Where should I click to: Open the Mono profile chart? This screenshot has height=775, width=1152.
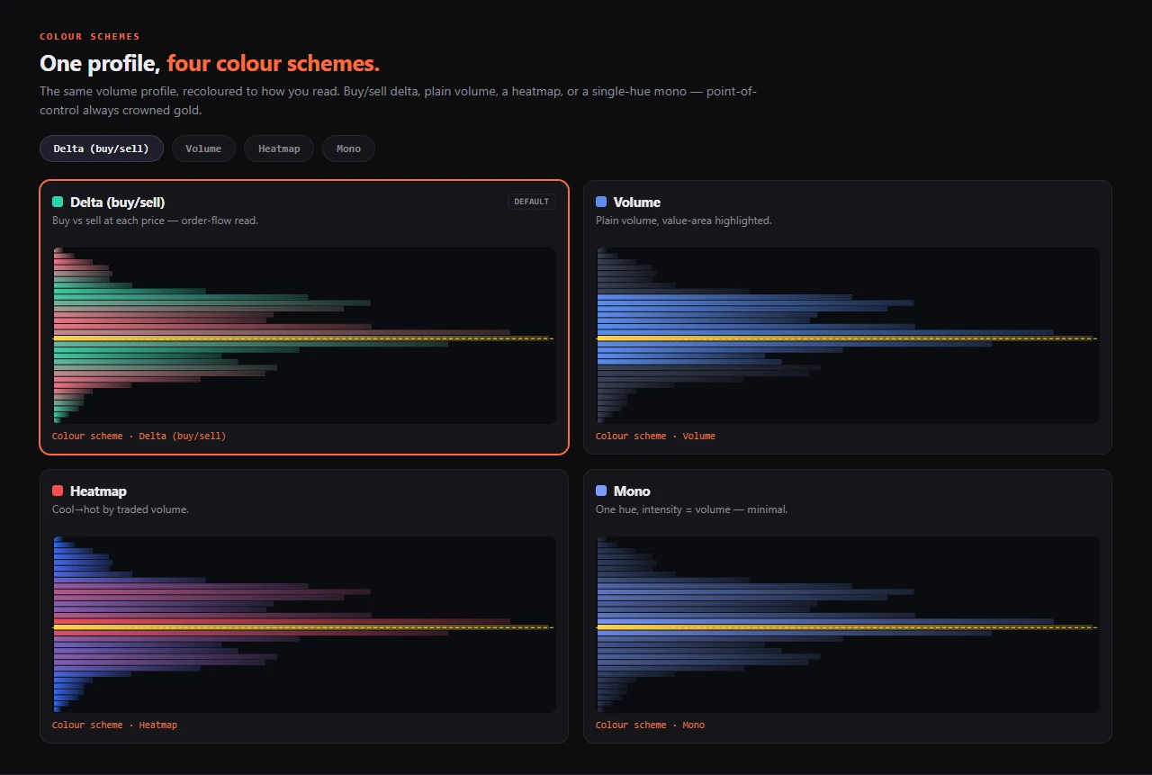tap(848, 624)
